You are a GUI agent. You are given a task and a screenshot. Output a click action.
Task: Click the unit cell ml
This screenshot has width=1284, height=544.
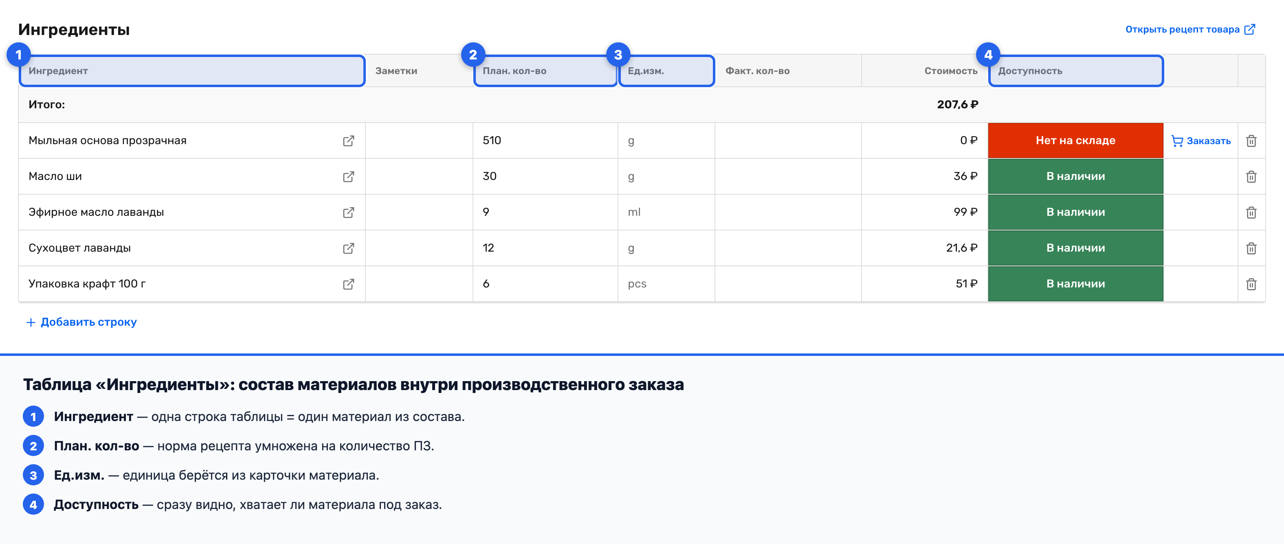(x=666, y=212)
